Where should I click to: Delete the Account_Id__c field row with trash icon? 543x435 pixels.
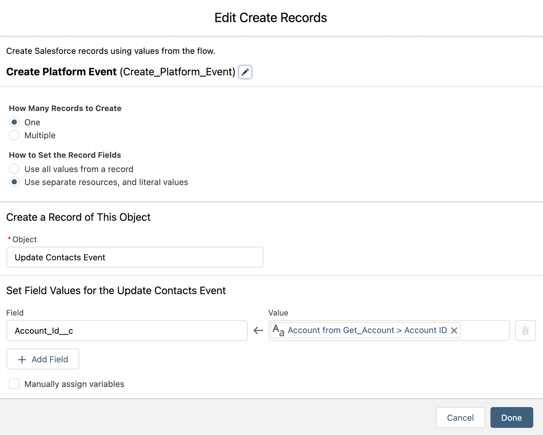click(x=525, y=331)
